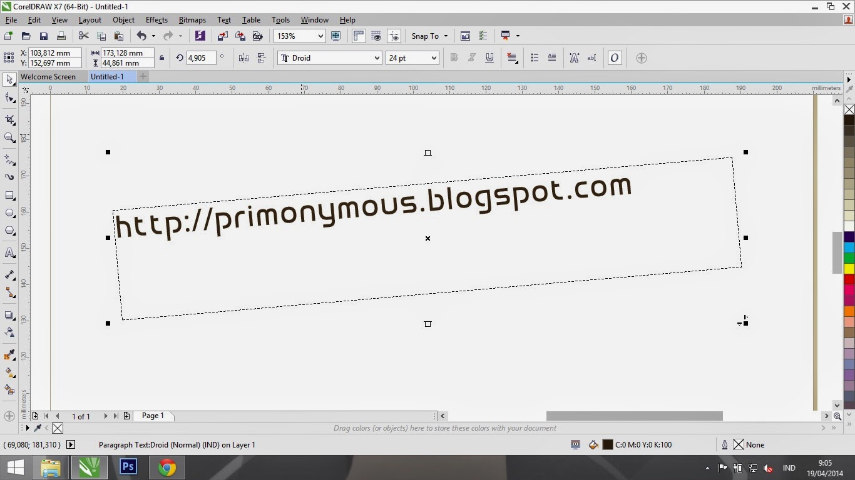Open the text alignment flyout
This screenshot has height=480, width=855.
point(512,58)
